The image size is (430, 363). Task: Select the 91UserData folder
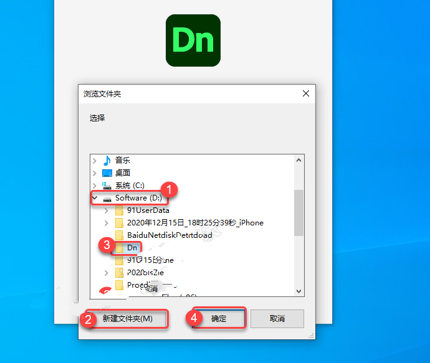[x=148, y=210]
